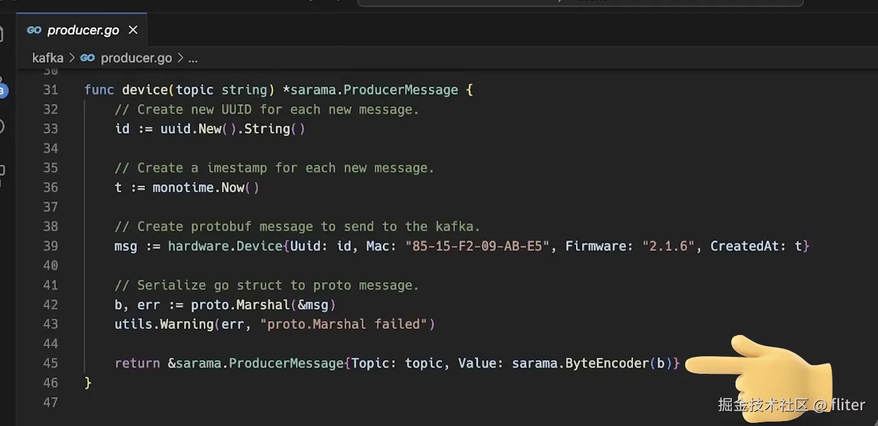Click the Go file icon in the tab
Viewport: 878px width, 426px height.
[x=35, y=30]
